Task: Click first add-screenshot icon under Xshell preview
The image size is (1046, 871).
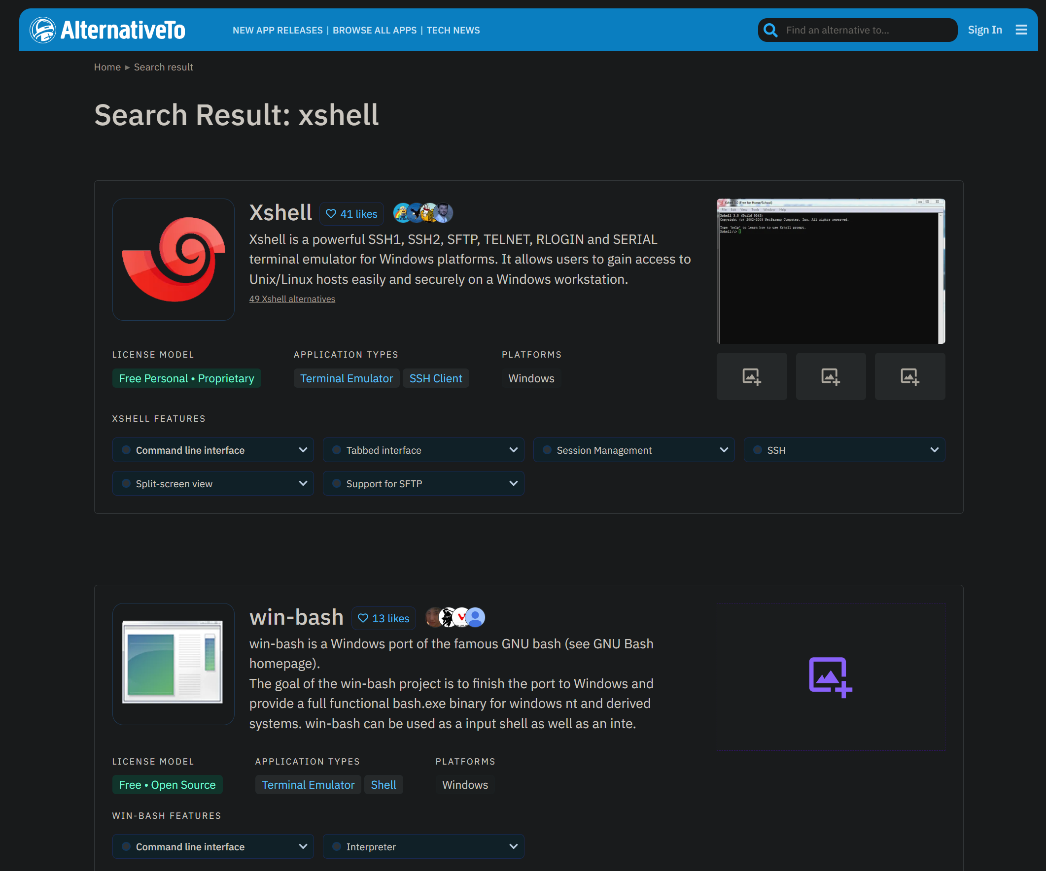Action: [751, 376]
